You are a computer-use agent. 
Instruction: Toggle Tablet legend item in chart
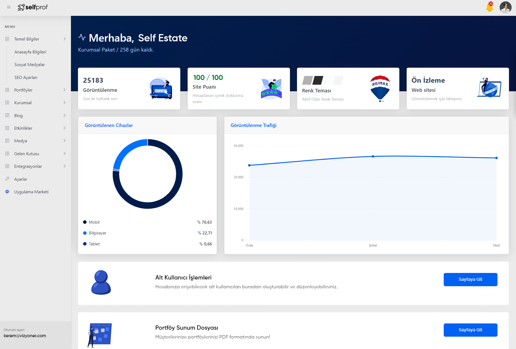pos(91,244)
